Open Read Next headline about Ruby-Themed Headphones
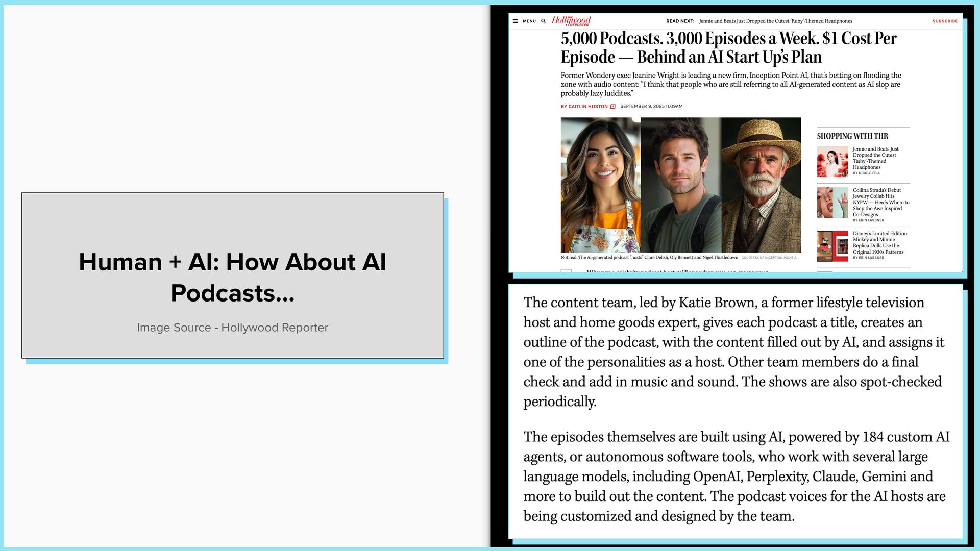The image size is (980, 551). pyautogui.click(x=775, y=21)
